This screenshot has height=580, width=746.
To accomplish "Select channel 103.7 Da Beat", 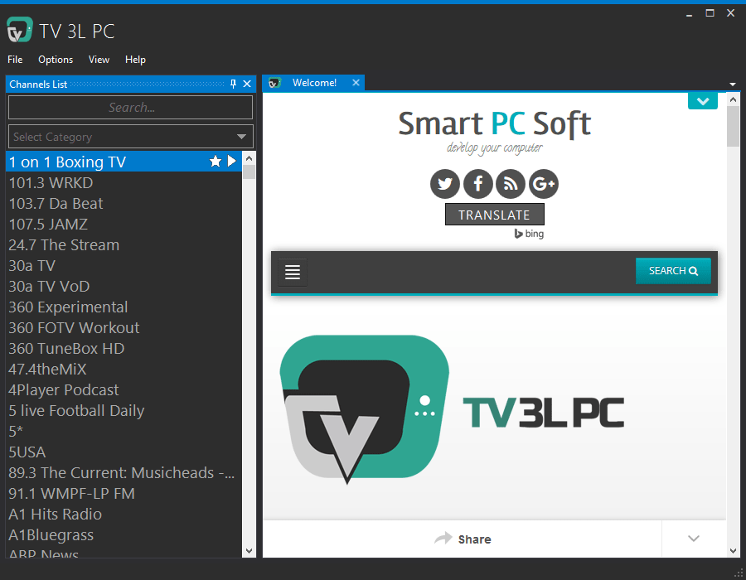I will 124,204.
